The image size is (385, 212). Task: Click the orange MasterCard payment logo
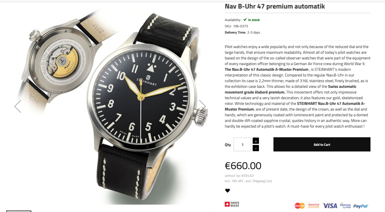(300, 206)
